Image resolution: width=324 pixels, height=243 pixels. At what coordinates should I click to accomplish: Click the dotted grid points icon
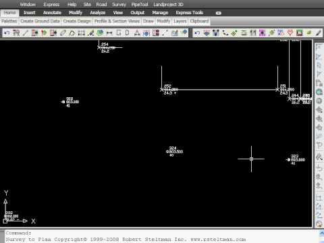(81, 33)
